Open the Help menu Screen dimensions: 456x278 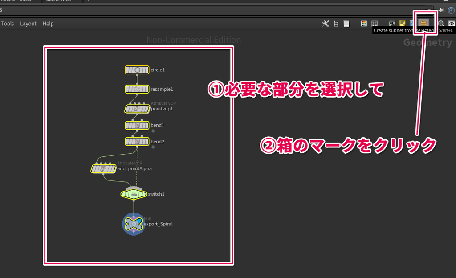point(48,24)
